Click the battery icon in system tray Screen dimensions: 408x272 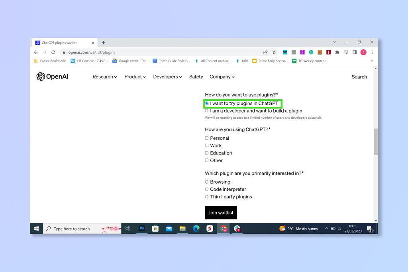[333, 229]
